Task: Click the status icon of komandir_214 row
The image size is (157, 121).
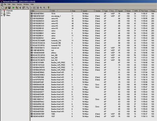Action: [32, 40]
